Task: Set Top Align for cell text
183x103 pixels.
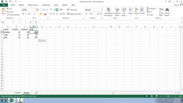Action: pyautogui.click(x=51, y=9)
